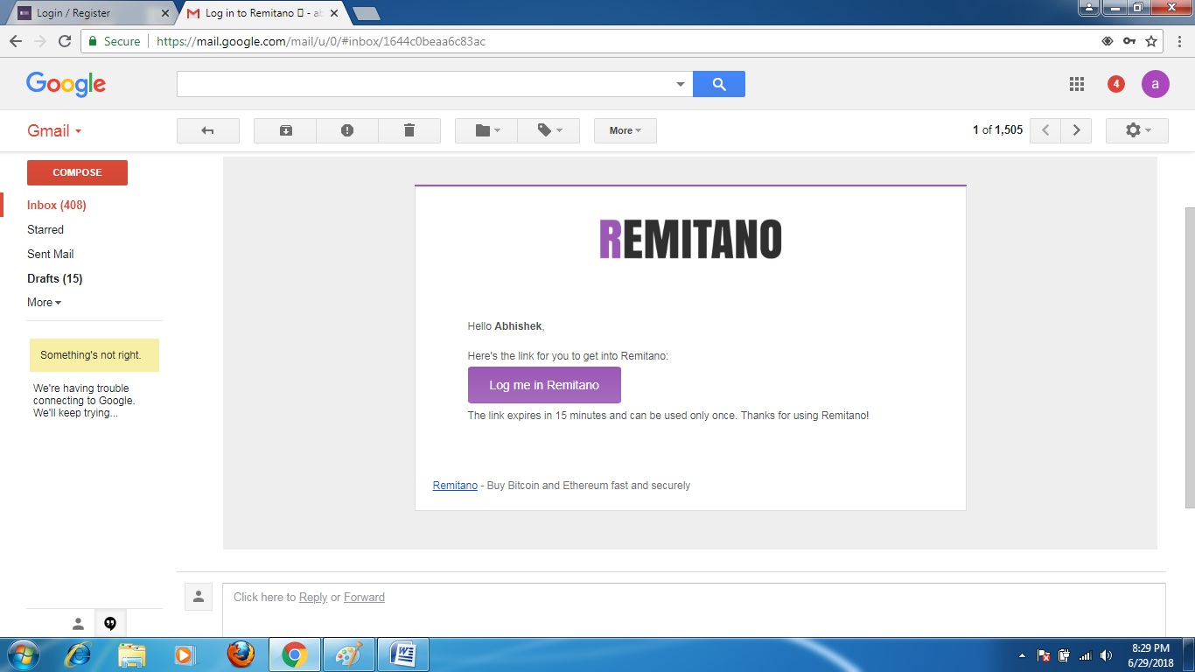Click the Reply link
The image size is (1195, 672).
tap(313, 597)
